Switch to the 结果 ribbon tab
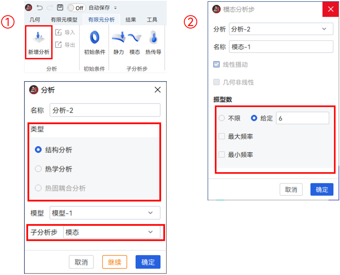The height and width of the screenshot is (275, 340). (130, 19)
